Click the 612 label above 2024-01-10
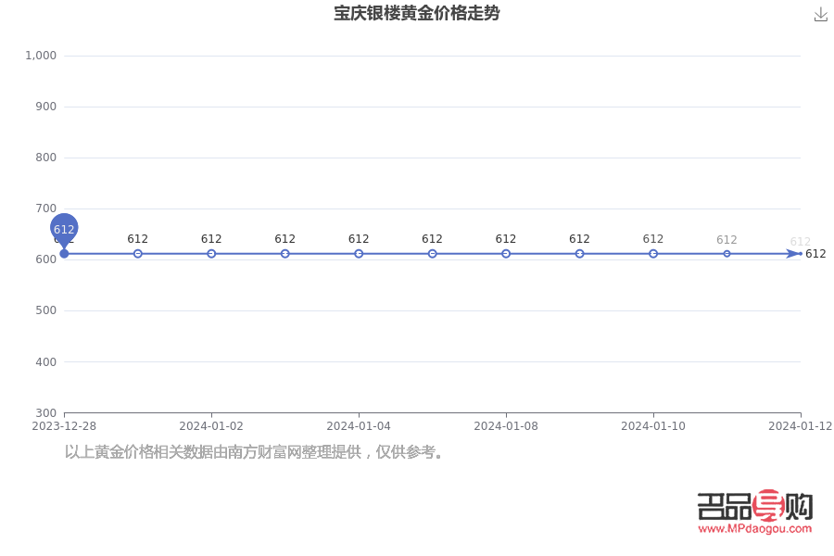 tap(652, 238)
